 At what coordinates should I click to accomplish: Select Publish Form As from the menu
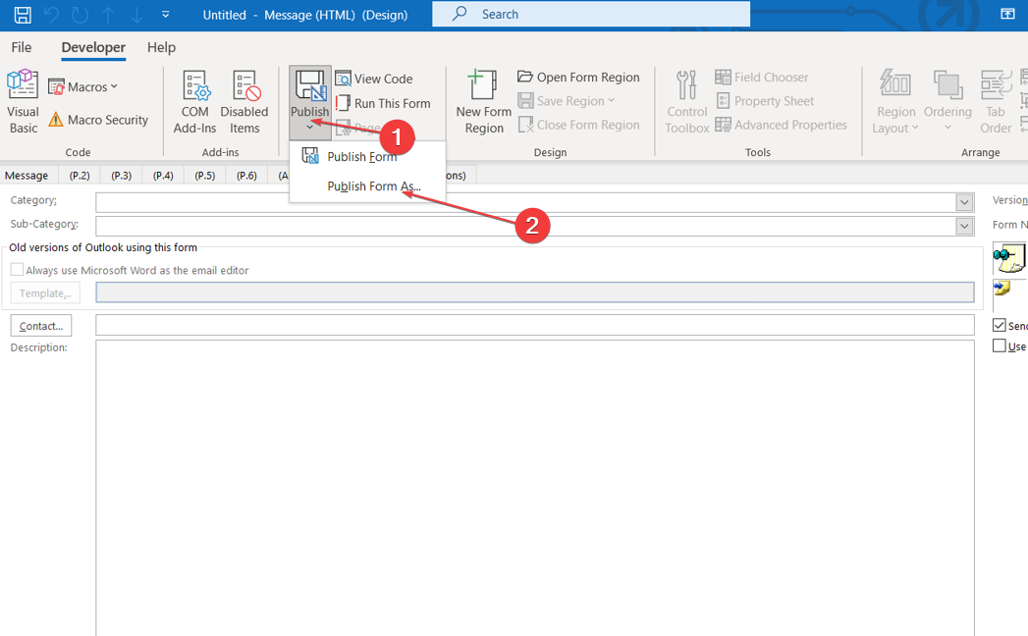(373, 185)
